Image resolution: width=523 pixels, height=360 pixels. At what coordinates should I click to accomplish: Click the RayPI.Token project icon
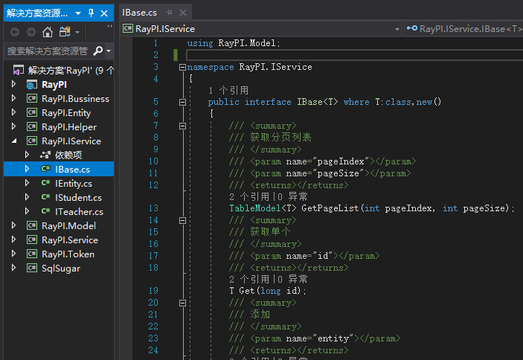pos(32,254)
